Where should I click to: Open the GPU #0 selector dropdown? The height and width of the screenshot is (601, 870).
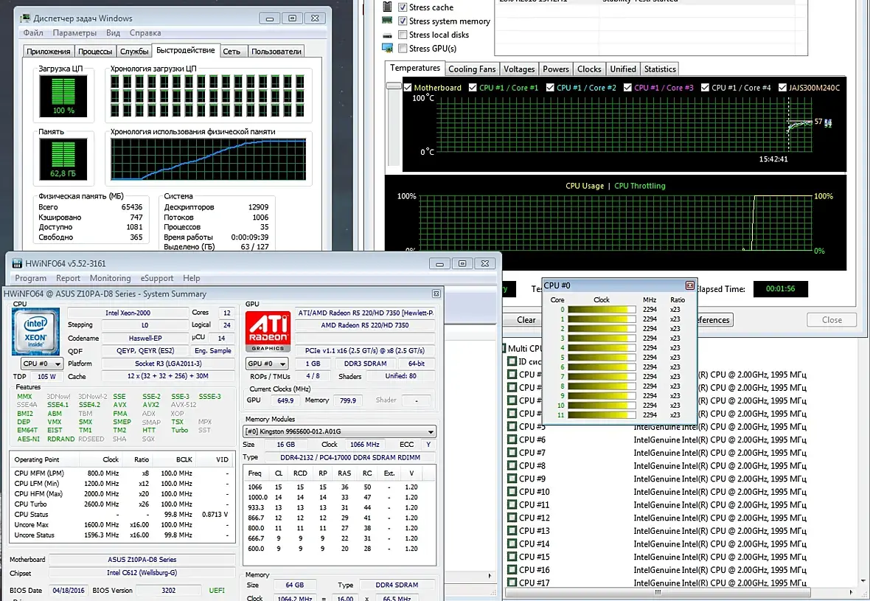click(266, 364)
